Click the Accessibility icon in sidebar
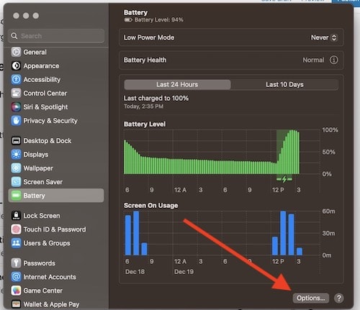The width and height of the screenshot is (360, 310). pyautogui.click(x=16, y=79)
